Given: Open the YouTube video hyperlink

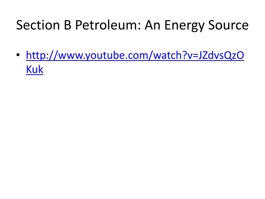Looking at the screenshot, I should click(x=135, y=55).
